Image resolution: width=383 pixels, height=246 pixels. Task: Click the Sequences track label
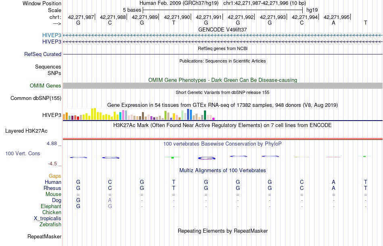(48, 67)
